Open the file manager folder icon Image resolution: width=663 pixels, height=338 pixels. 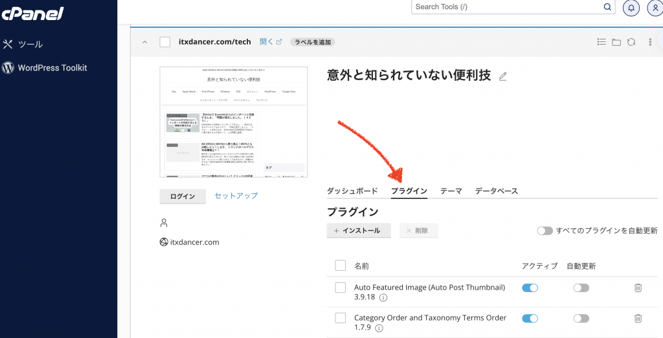click(x=616, y=42)
